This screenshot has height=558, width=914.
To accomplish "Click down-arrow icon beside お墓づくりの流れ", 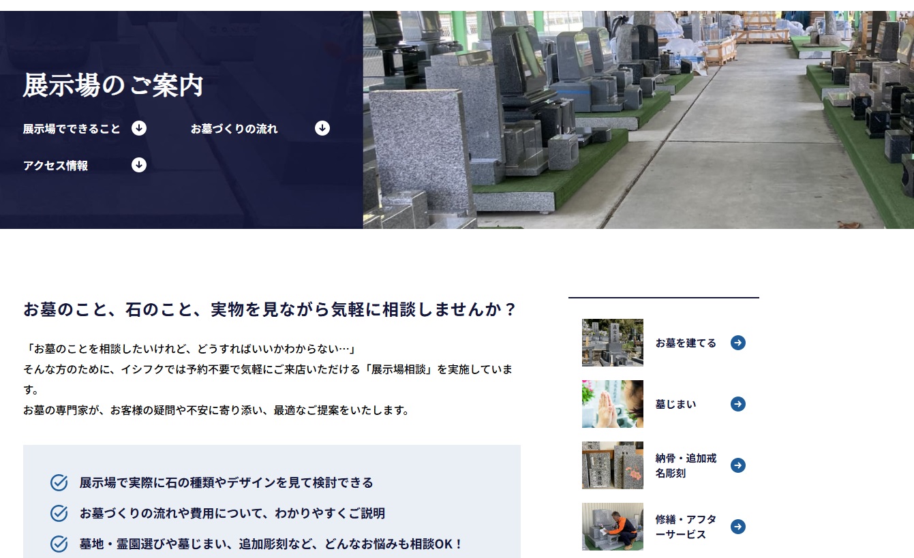I will [x=322, y=128].
